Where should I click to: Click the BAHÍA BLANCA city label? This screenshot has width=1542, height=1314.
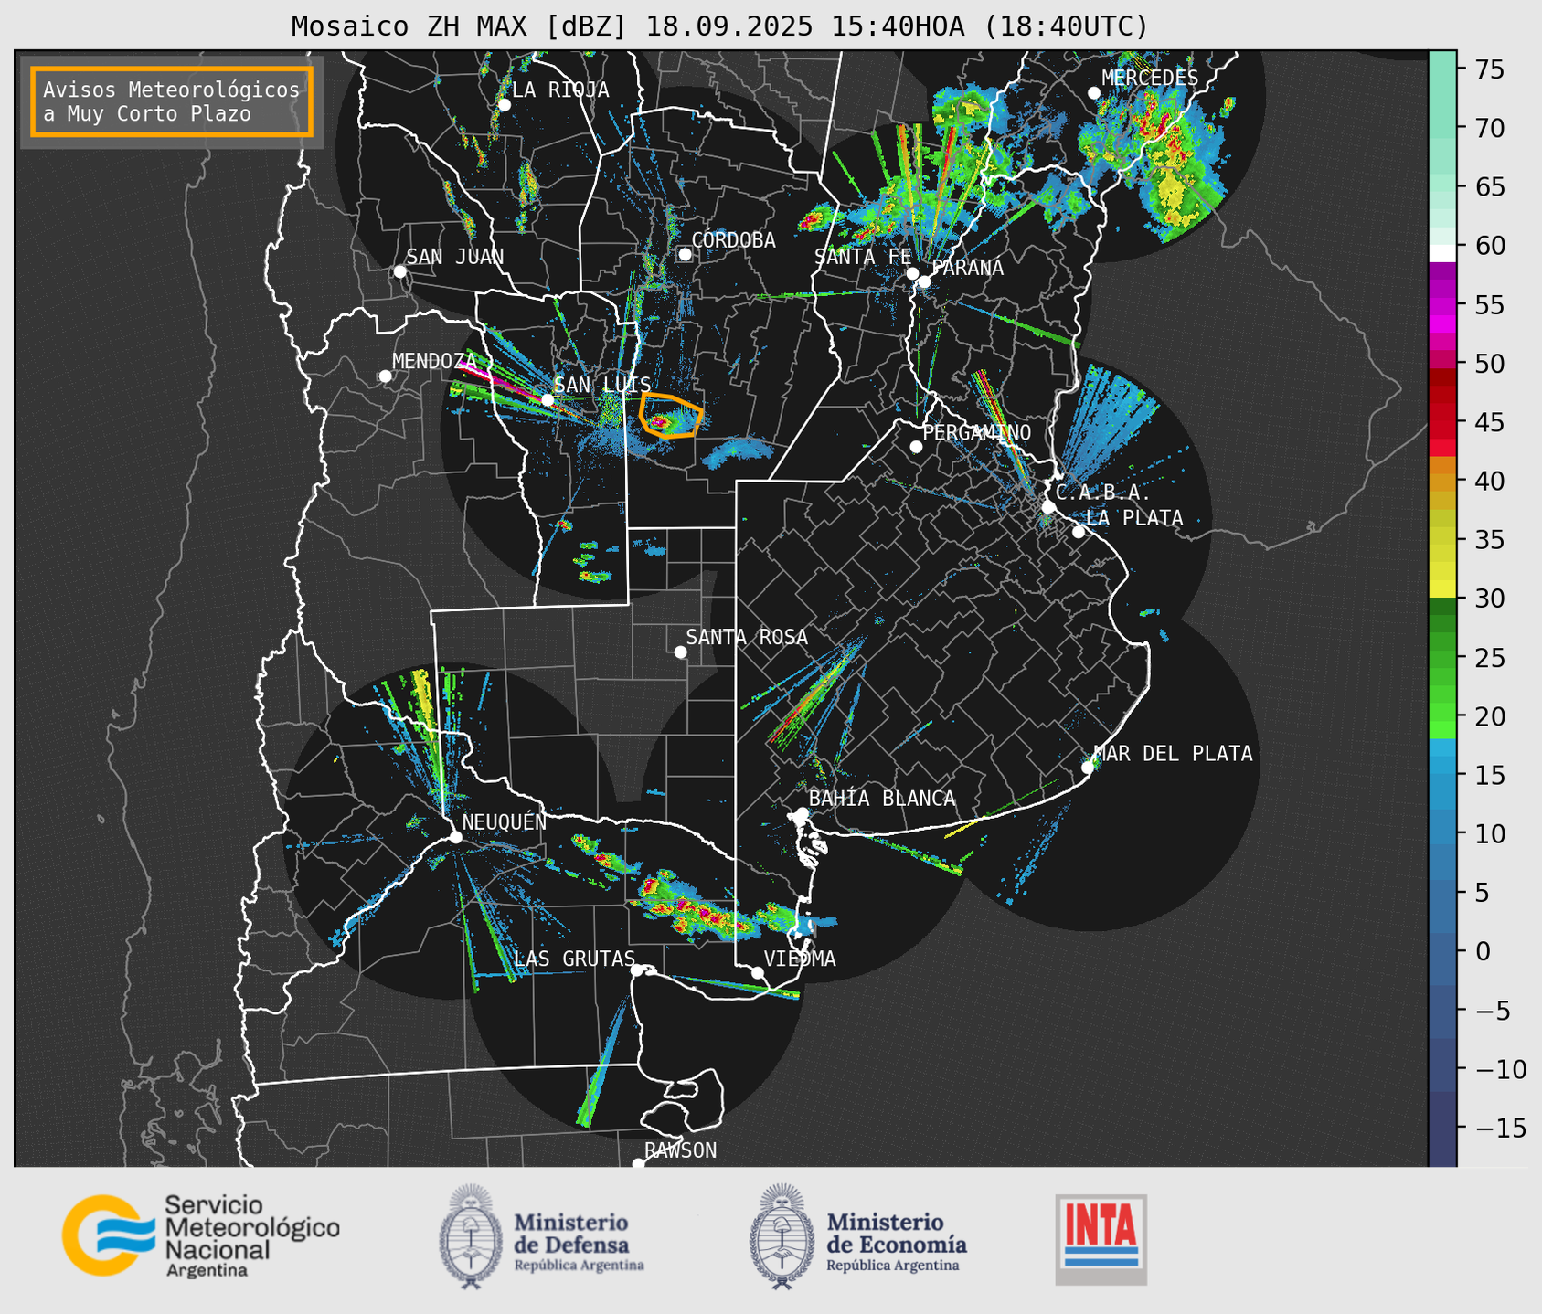point(882,799)
